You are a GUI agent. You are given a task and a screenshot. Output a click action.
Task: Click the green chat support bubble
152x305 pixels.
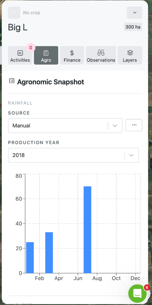coord(138,293)
